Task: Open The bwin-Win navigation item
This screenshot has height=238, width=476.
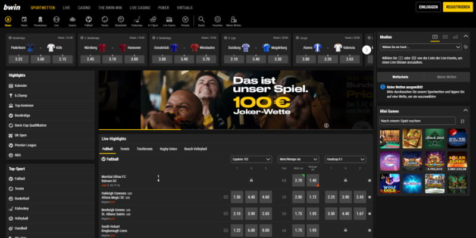Action: click(110, 8)
